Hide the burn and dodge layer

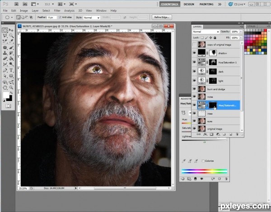(194, 89)
